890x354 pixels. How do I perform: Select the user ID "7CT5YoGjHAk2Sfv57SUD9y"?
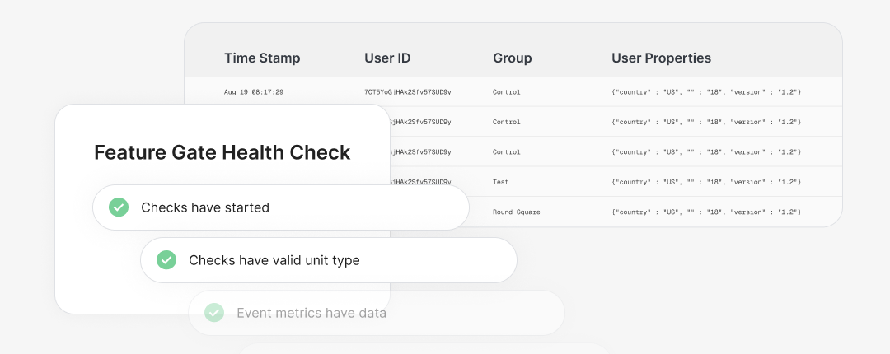pyautogui.click(x=408, y=92)
